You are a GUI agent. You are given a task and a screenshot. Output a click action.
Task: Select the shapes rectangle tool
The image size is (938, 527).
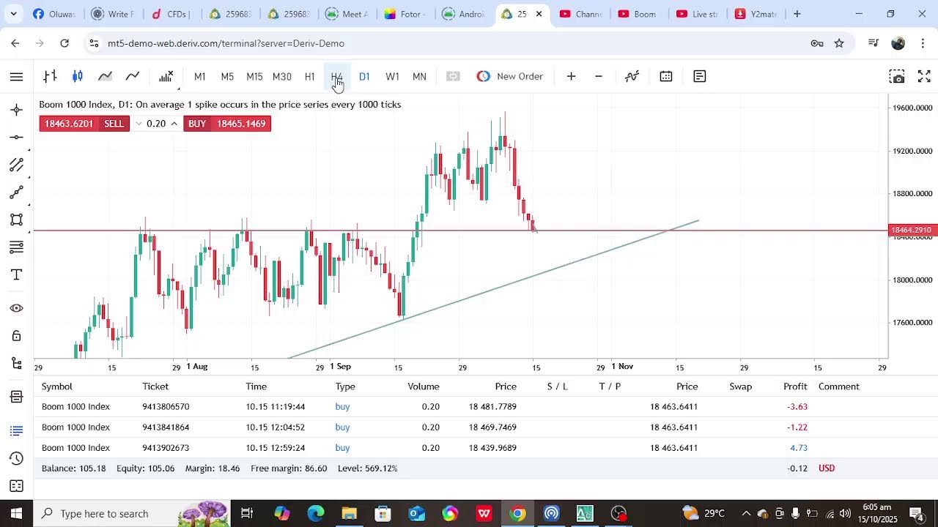pyautogui.click(x=16, y=220)
